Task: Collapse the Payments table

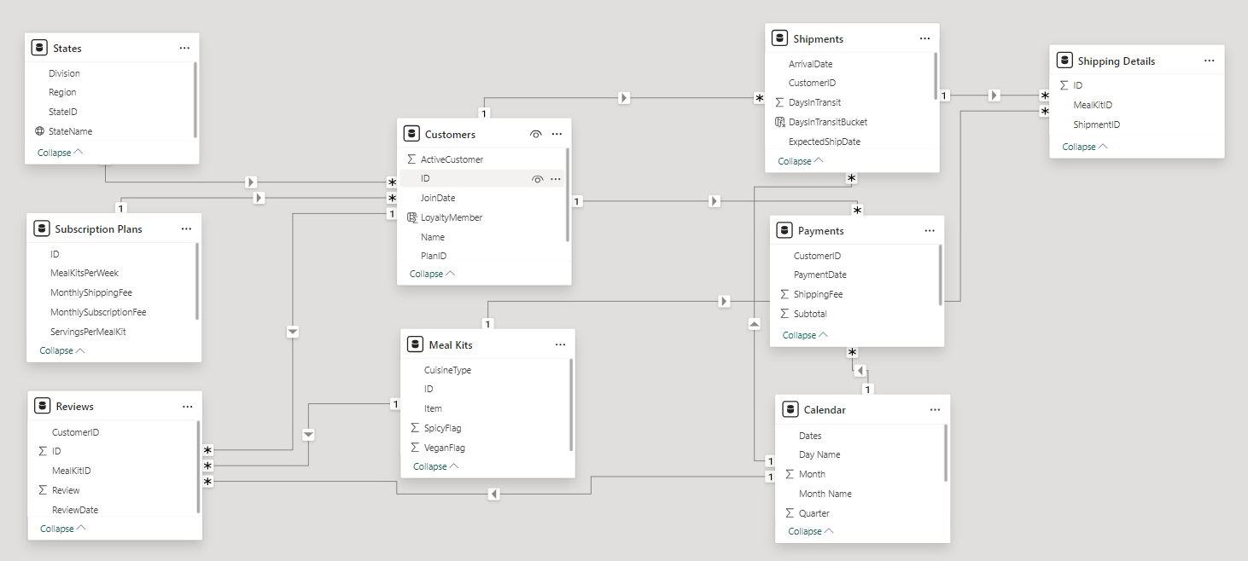Action: tap(805, 335)
